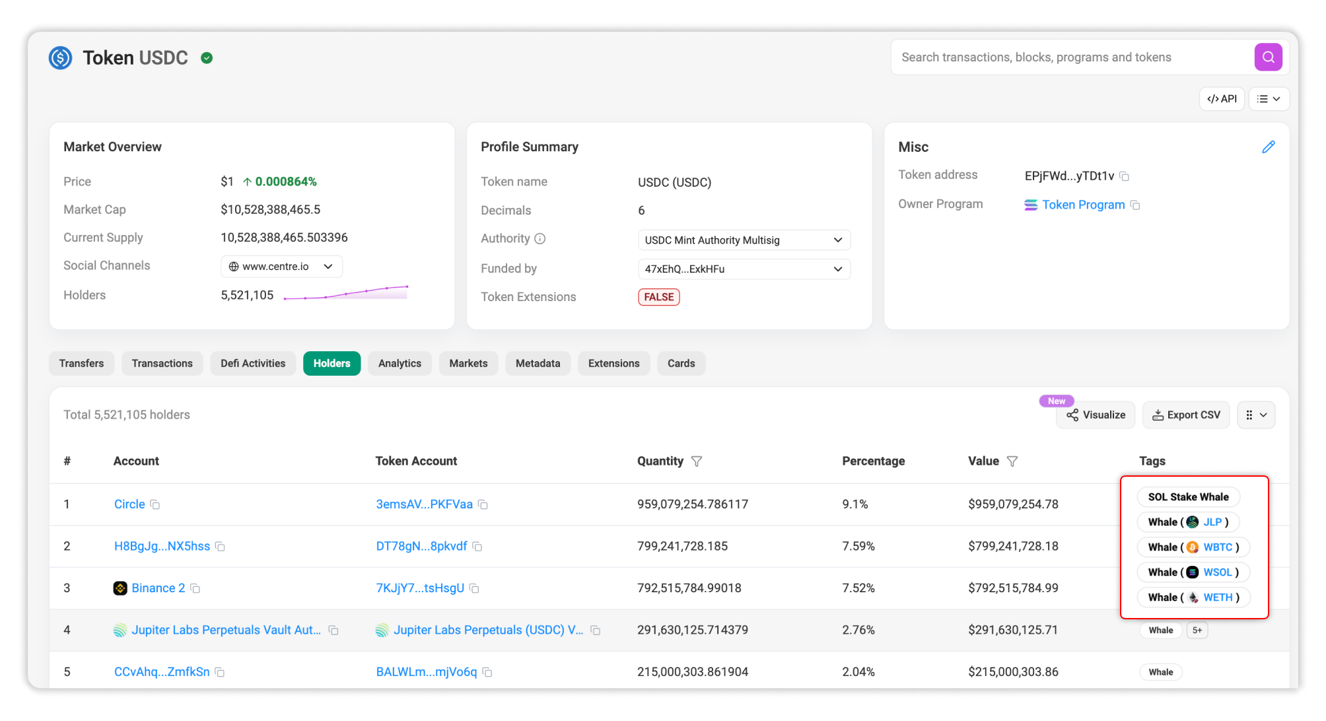Expand the Funded by dropdown 47xEhQ...ExkHFu
1326x721 pixels.
[837, 269]
